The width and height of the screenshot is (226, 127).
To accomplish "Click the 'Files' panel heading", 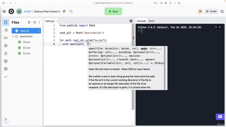I will tap(16, 22).
